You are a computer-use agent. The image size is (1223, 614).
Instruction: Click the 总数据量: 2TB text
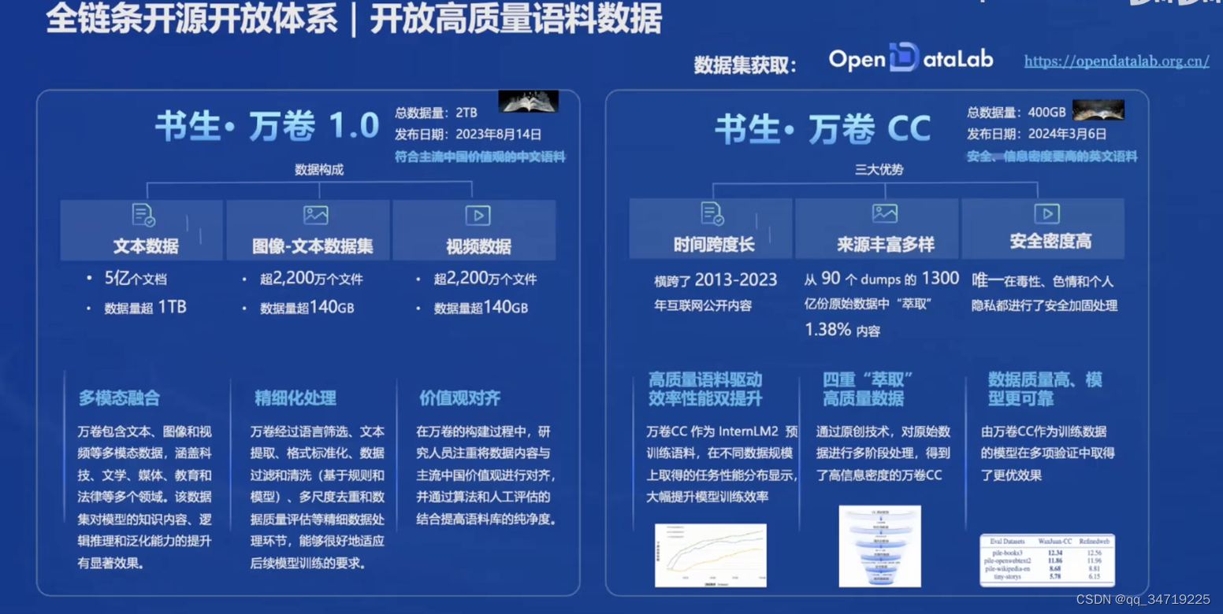click(x=436, y=113)
